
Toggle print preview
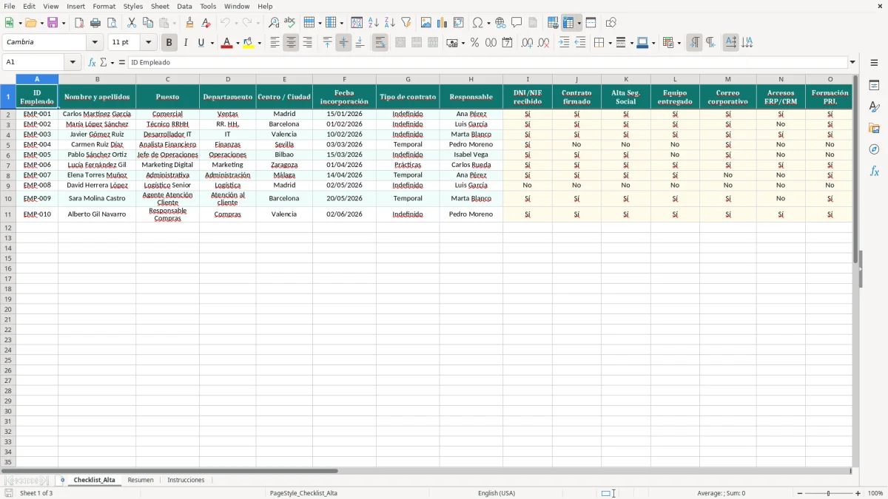click(112, 23)
